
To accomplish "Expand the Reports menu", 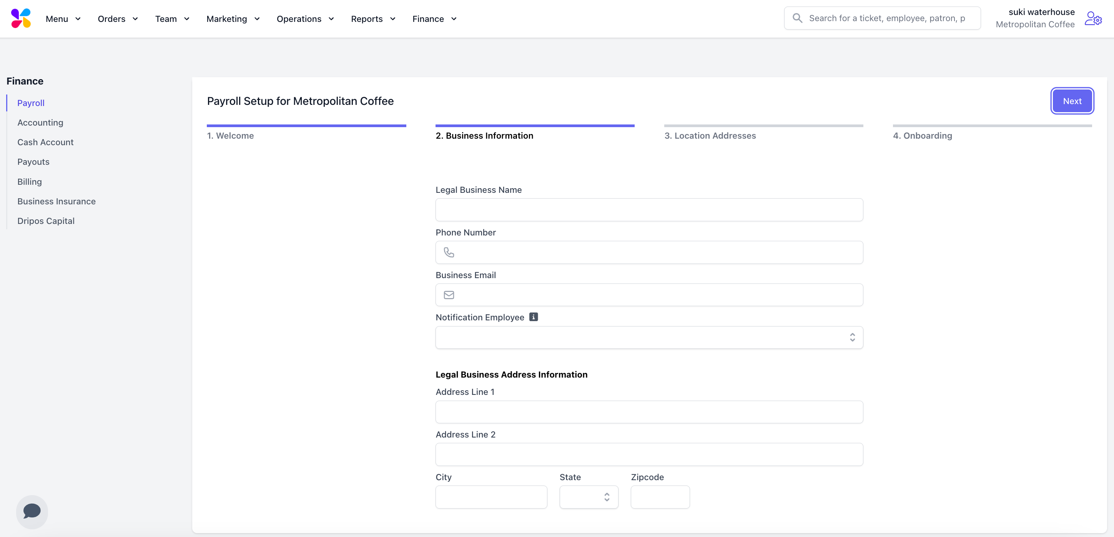I will [373, 18].
